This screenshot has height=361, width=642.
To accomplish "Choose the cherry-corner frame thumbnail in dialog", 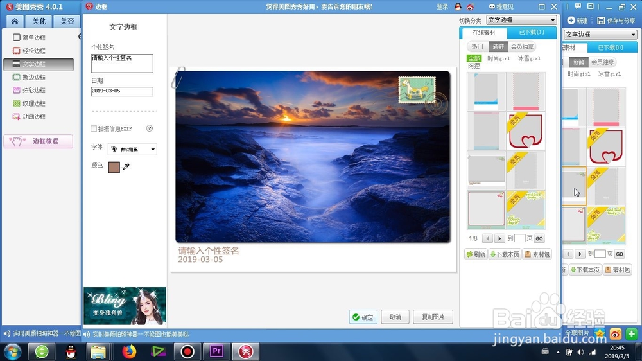I will (x=486, y=210).
